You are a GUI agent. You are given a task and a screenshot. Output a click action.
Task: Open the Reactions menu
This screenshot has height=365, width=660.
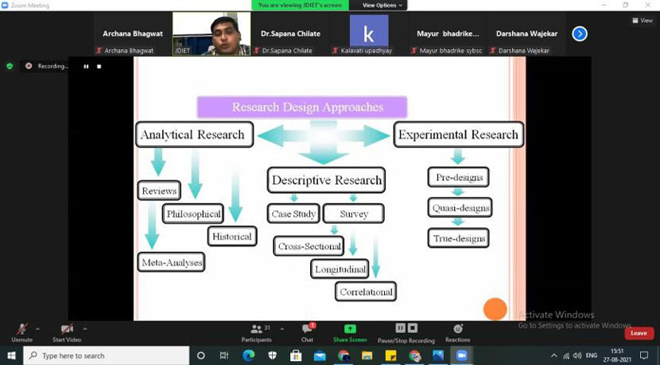(457, 330)
